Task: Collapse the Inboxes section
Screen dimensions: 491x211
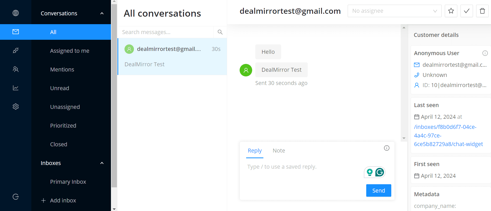Action: pos(102,163)
